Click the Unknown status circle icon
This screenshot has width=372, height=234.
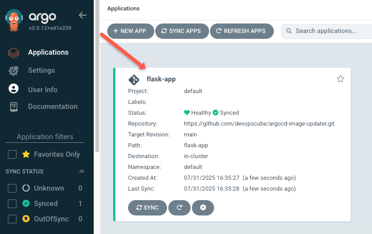point(26,188)
